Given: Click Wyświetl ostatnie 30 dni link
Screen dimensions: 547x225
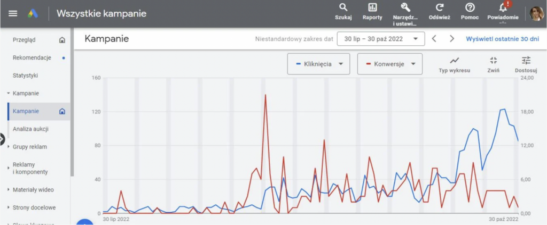Looking at the screenshot, I should [x=502, y=39].
